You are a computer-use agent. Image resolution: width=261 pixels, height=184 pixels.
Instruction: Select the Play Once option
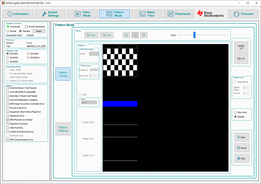tap(241, 112)
